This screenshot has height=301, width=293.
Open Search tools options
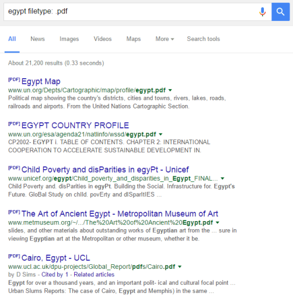tap(203, 39)
